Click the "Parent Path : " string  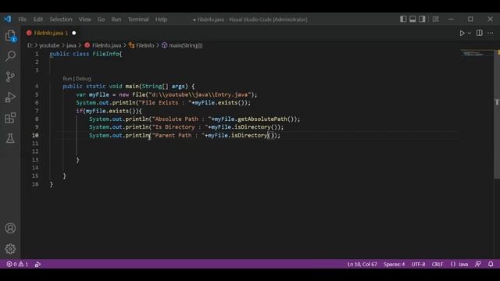[x=179, y=135]
